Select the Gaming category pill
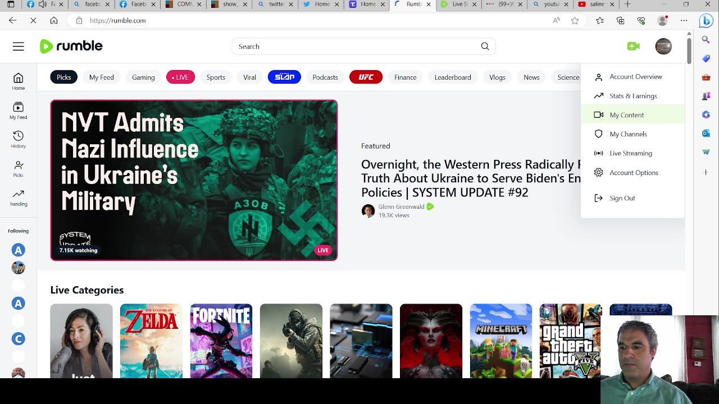719x404 pixels. 143,77
